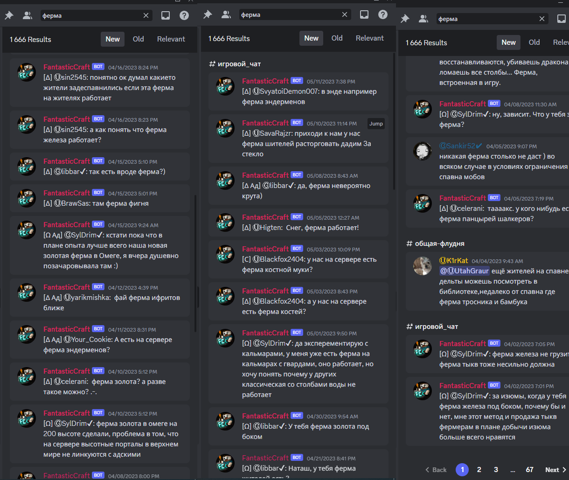Go to page 2 of search results
569x480 pixels.
[479, 470]
